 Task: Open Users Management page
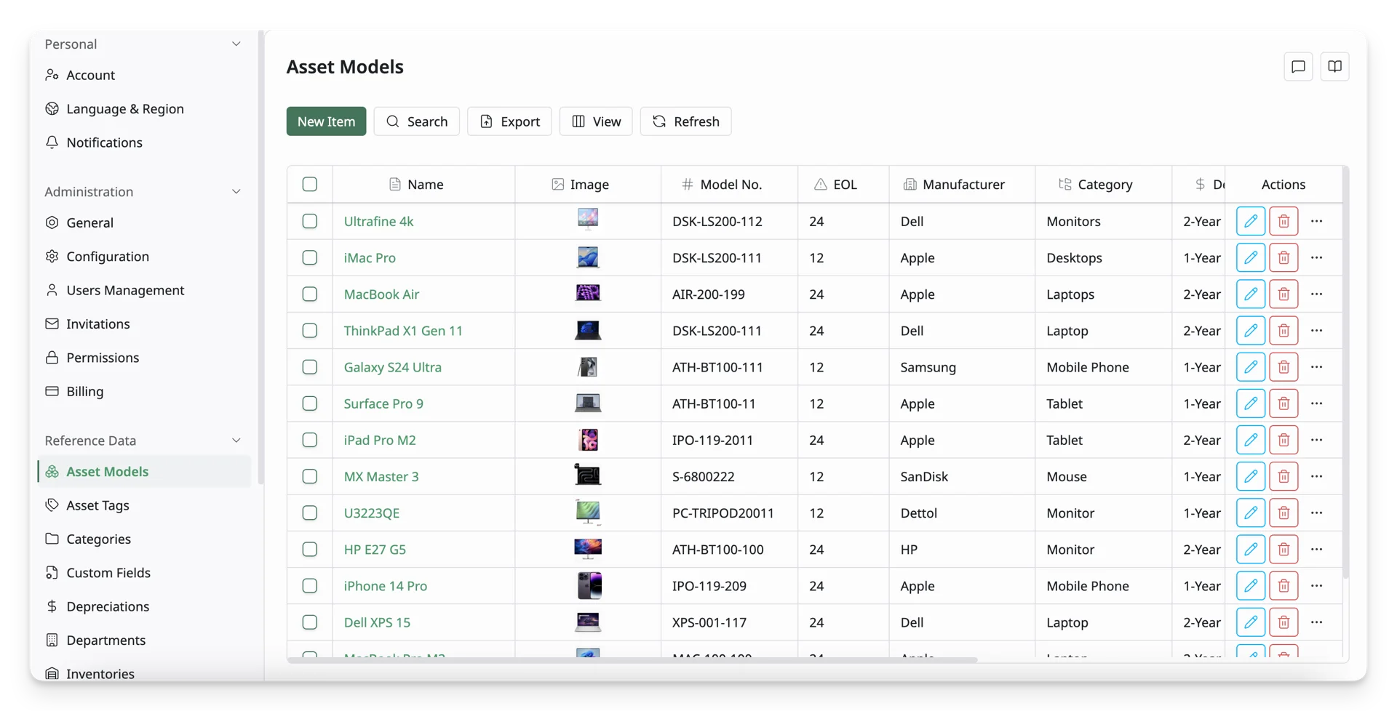click(x=144, y=290)
